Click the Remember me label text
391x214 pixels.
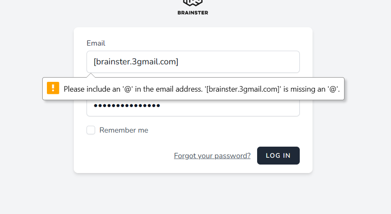[124, 130]
